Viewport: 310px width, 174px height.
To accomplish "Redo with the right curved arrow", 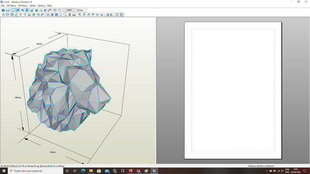I will point(43,15).
